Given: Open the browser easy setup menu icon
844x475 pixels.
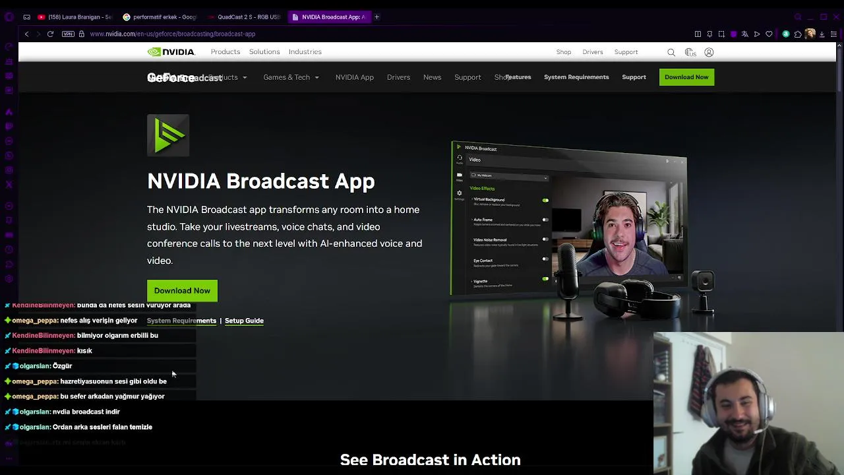Looking at the screenshot, I should pyautogui.click(x=833, y=34).
